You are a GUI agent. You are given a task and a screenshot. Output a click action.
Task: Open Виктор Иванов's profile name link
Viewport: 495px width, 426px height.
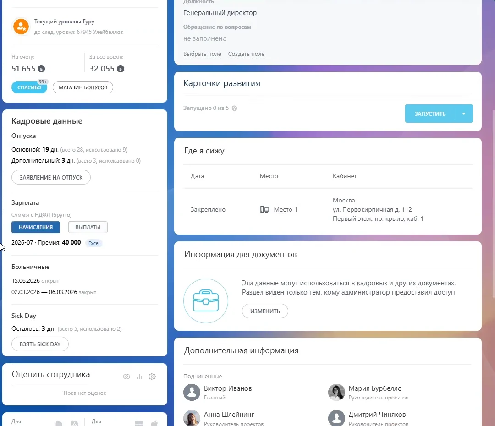pos(228,388)
